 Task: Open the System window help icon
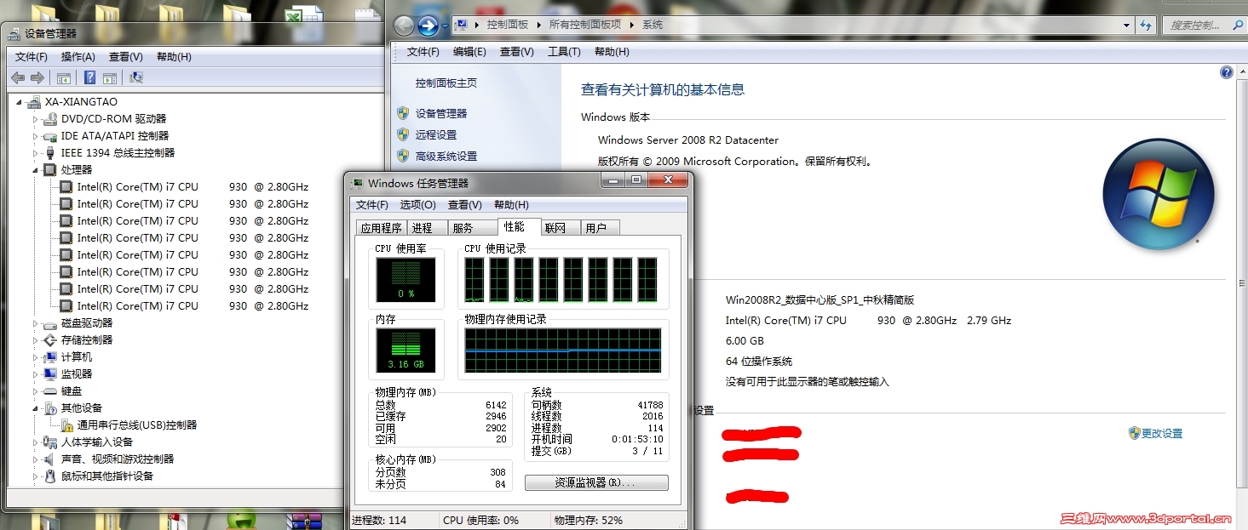point(1227,73)
